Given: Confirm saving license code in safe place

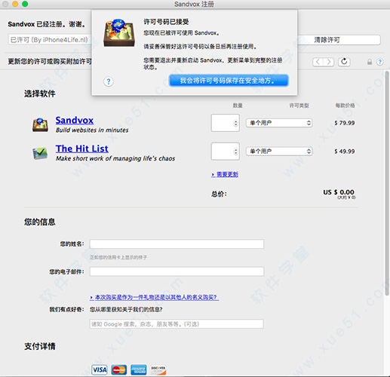Looking at the screenshot, I should [x=229, y=81].
